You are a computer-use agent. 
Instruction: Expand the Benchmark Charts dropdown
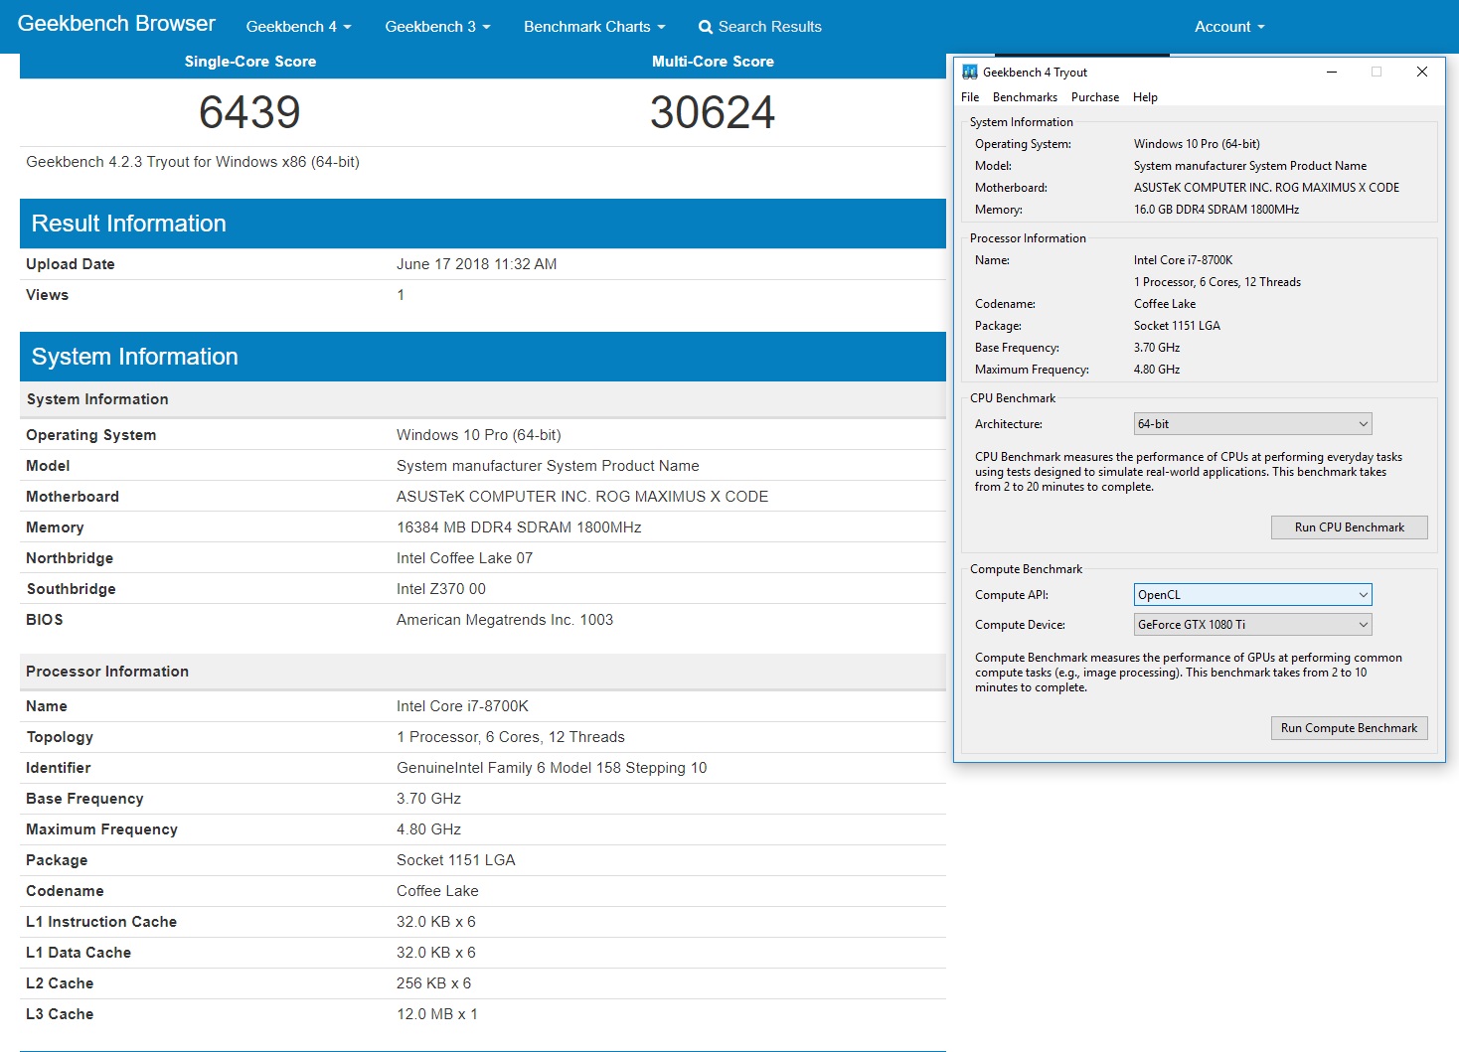(x=594, y=27)
